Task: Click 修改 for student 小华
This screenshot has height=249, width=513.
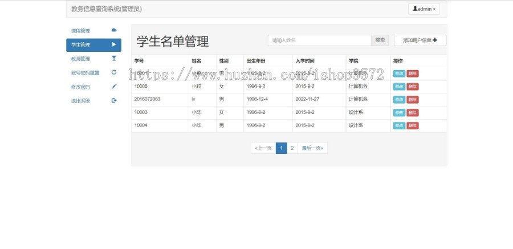Action: pyautogui.click(x=399, y=126)
